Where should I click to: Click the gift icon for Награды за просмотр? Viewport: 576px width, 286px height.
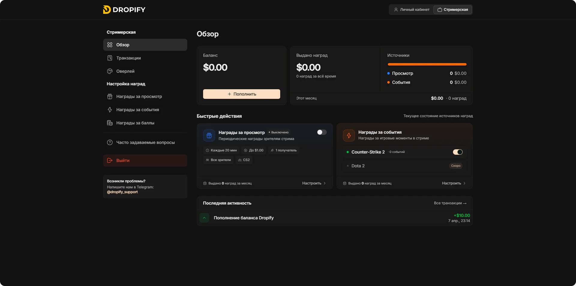(x=110, y=96)
